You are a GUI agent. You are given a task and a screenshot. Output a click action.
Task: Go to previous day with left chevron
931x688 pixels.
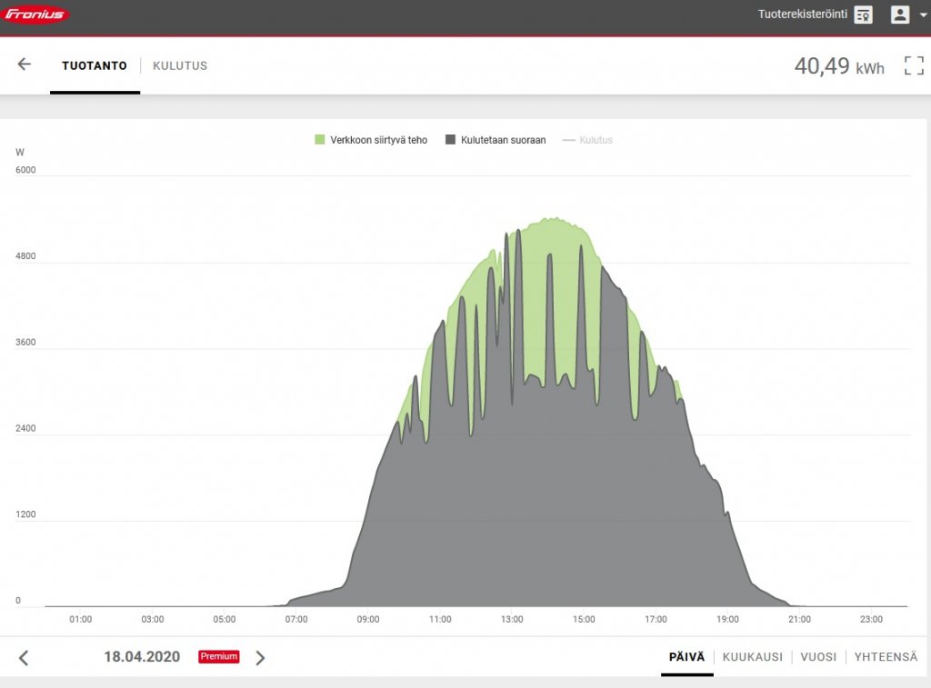coord(25,657)
